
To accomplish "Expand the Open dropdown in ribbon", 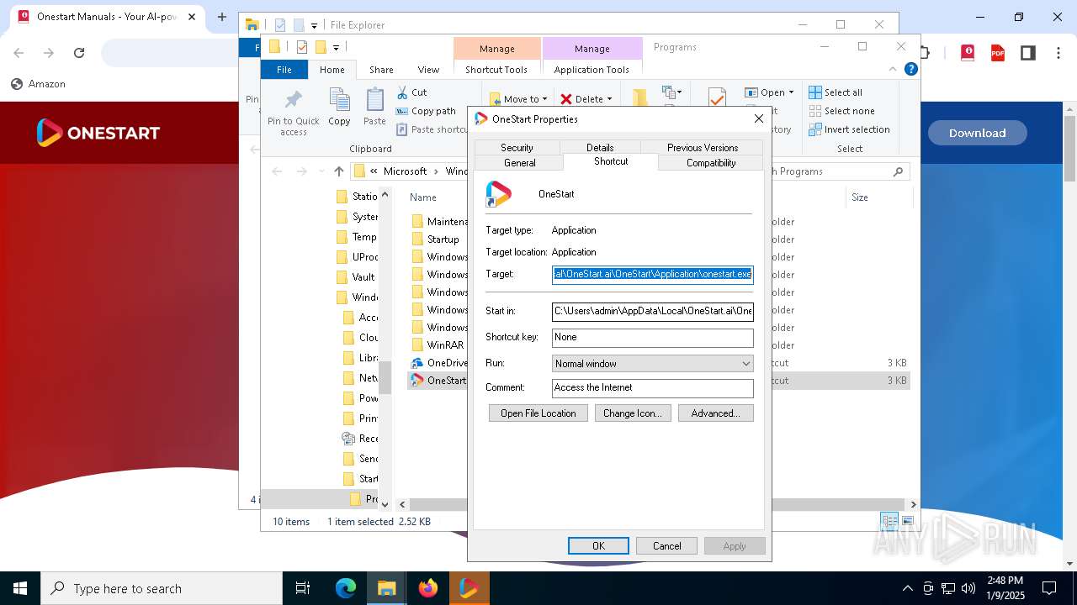I will coord(791,92).
